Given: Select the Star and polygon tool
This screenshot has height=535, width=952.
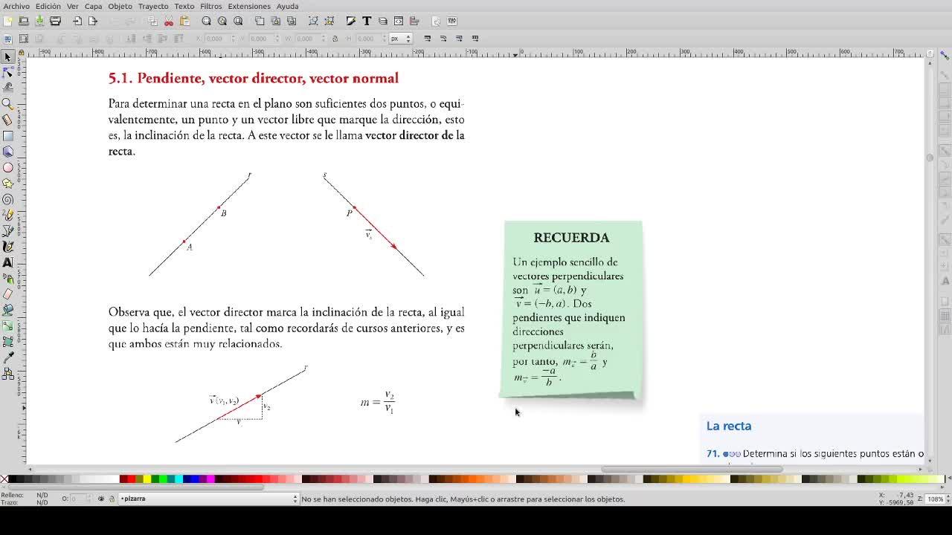Looking at the screenshot, I should pyautogui.click(x=8, y=184).
